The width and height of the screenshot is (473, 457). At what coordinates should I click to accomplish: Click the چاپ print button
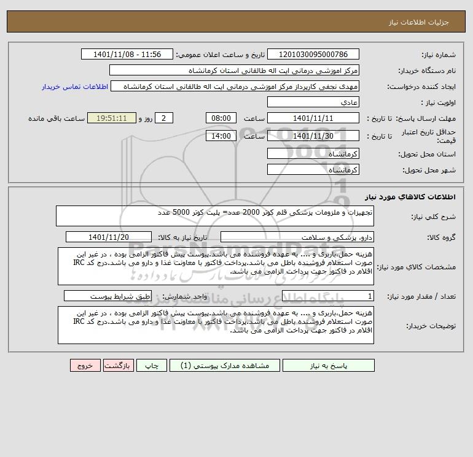[x=152, y=366]
